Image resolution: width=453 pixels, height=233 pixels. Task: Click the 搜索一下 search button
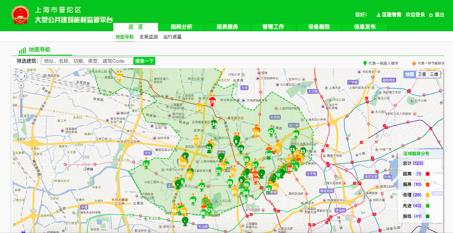(x=144, y=61)
